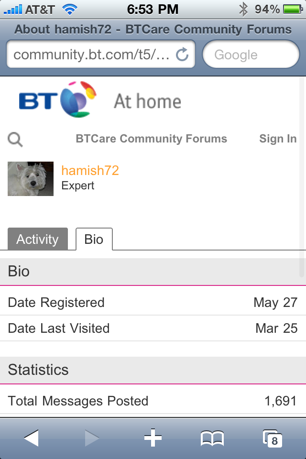Screen dimensions: 306x459
Task: Tap the BT At home logo
Action: pos(57,99)
